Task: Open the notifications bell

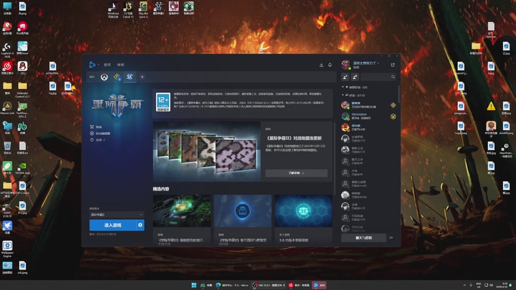Action: pos(330,65)
